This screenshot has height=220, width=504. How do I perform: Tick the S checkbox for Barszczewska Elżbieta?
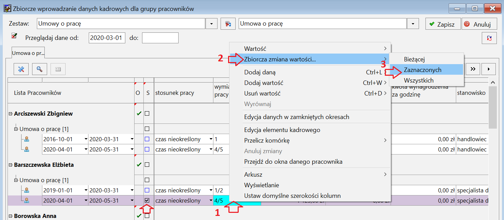(147, 165)
